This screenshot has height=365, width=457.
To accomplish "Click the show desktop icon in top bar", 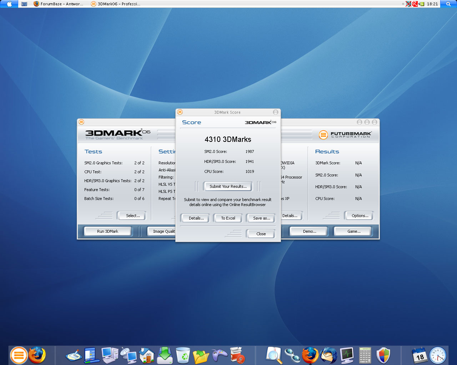I will 24,4.
